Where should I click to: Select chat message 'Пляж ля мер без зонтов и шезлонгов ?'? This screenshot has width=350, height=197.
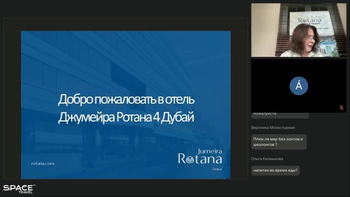tap(279, 142)
